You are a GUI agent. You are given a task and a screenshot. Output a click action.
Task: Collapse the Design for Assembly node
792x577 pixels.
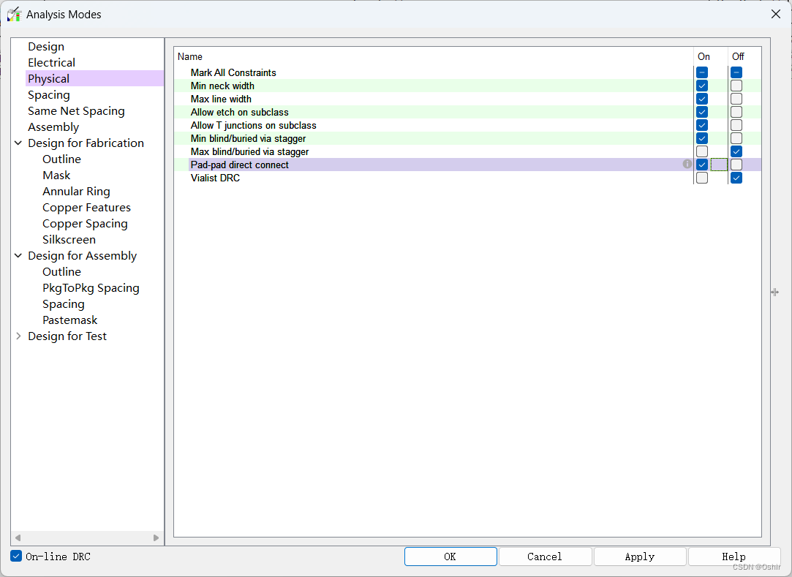point(18,256)
